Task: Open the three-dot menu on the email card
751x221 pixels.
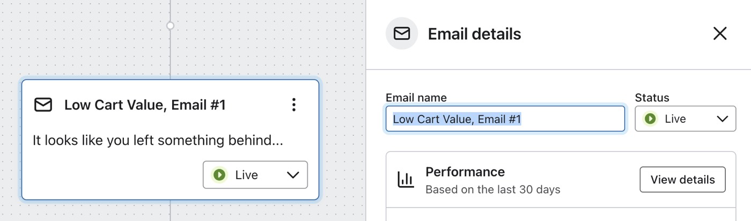Action: pos(293,105)
